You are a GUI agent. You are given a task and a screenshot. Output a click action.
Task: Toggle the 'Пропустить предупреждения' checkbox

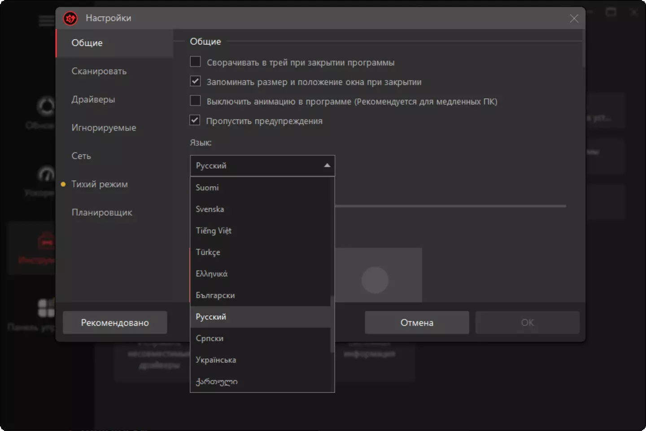coord(195,120)
